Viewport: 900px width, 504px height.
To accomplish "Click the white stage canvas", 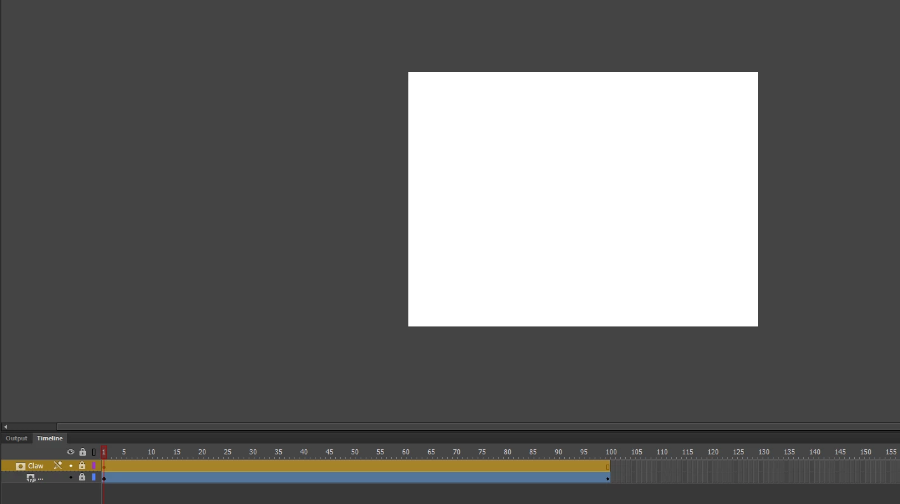I will [583, 199].
